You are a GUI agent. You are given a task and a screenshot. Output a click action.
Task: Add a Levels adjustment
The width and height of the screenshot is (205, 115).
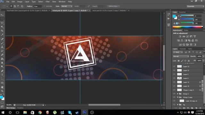click(184, 36)
